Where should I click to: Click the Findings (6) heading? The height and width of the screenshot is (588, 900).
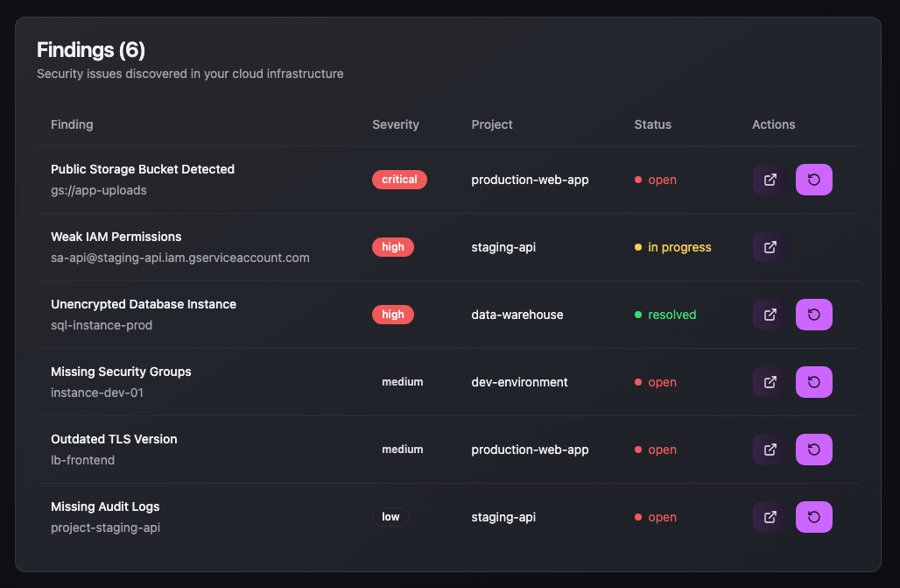pos(90,50)
